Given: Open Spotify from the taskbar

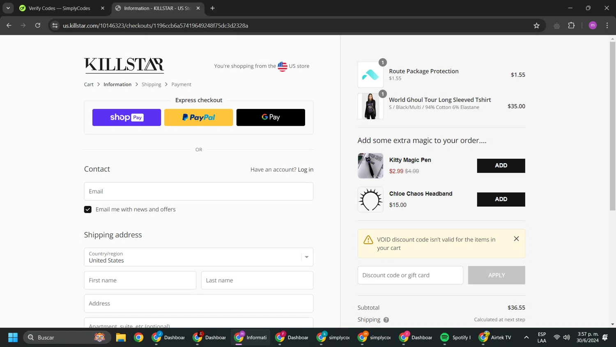Looking at the screenshot, I should (455, 338).
